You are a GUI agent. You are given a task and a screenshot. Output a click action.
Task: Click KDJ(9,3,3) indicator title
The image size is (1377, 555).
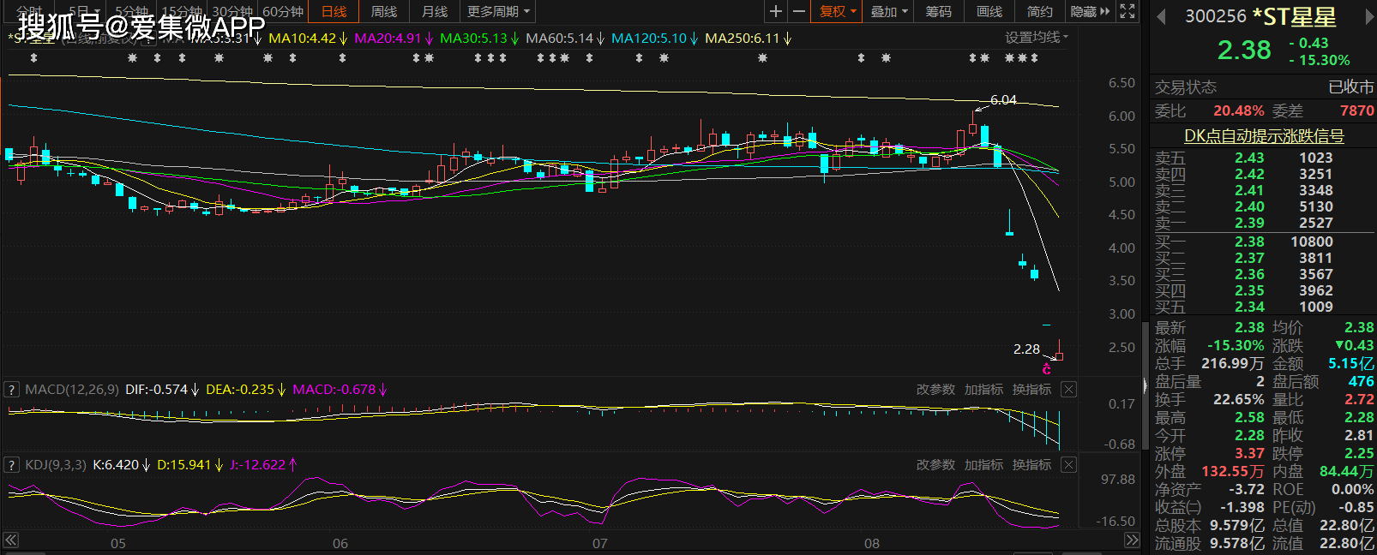[x=56, y=465]
